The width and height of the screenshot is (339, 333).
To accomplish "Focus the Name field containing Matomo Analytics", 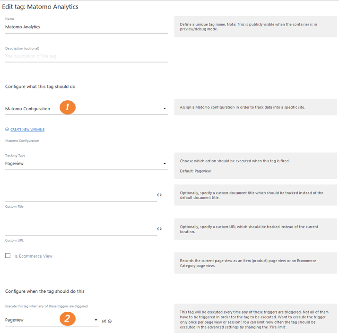I will tap(86, 27).
